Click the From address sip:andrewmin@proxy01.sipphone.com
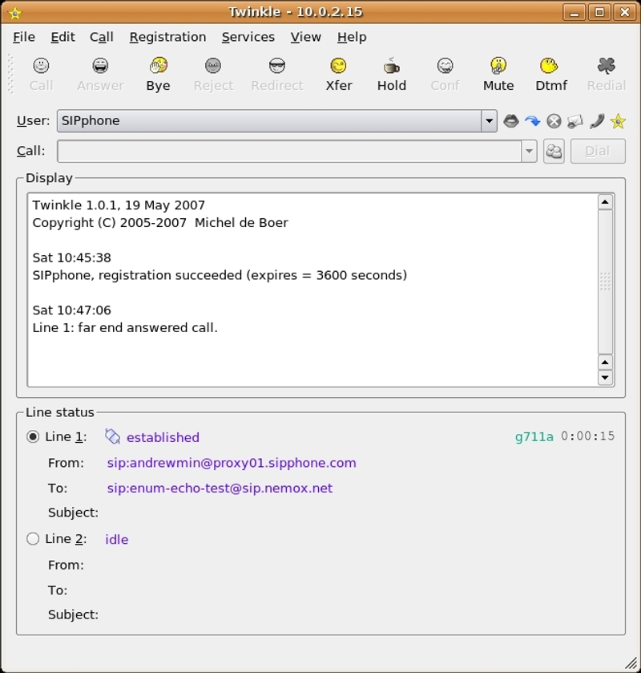641x673 pixels. click(232, 463)
